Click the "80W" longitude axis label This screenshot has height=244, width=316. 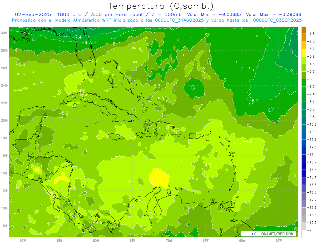pyautogui.click(x=96, y=241)
